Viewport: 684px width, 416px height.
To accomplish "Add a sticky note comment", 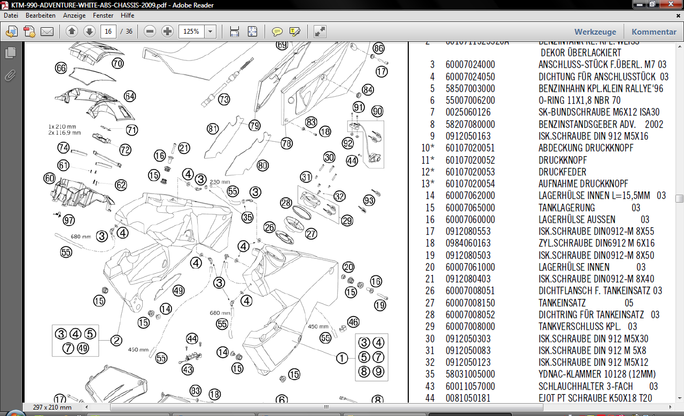I will click(x=277, y=32).
